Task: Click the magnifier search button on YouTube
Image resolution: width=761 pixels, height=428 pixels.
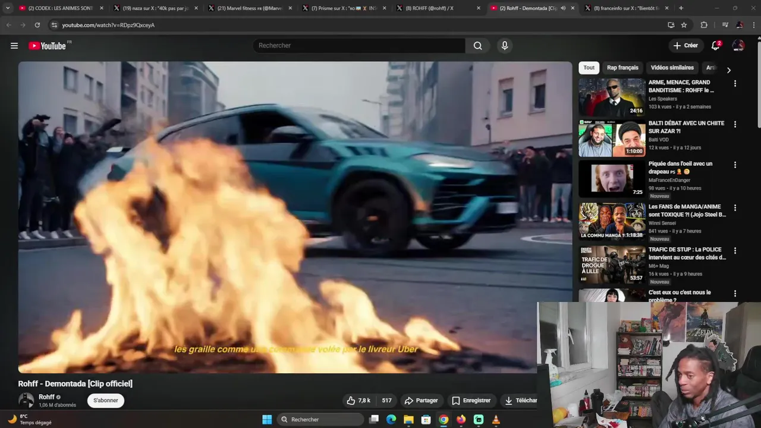Action: coord(478,46)
